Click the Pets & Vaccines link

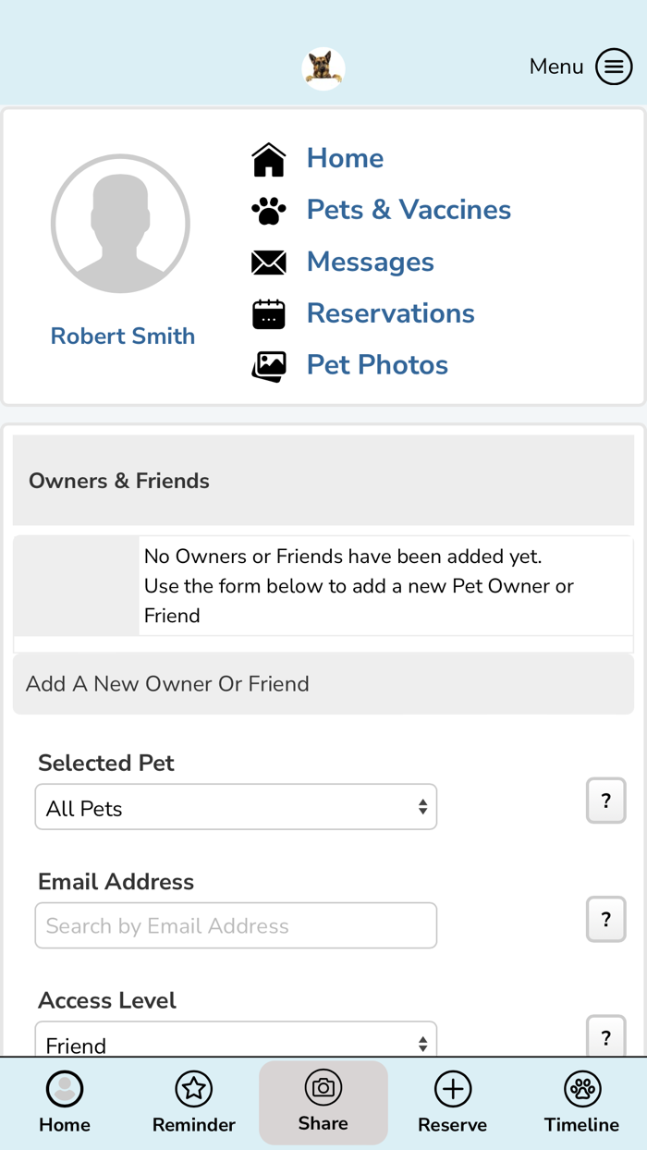(408, 210)
